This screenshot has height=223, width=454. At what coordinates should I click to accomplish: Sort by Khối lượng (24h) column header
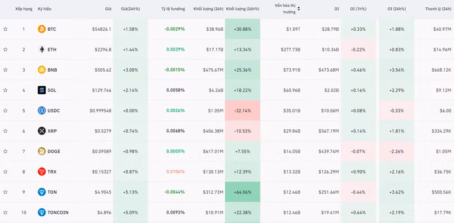point(209,9)
